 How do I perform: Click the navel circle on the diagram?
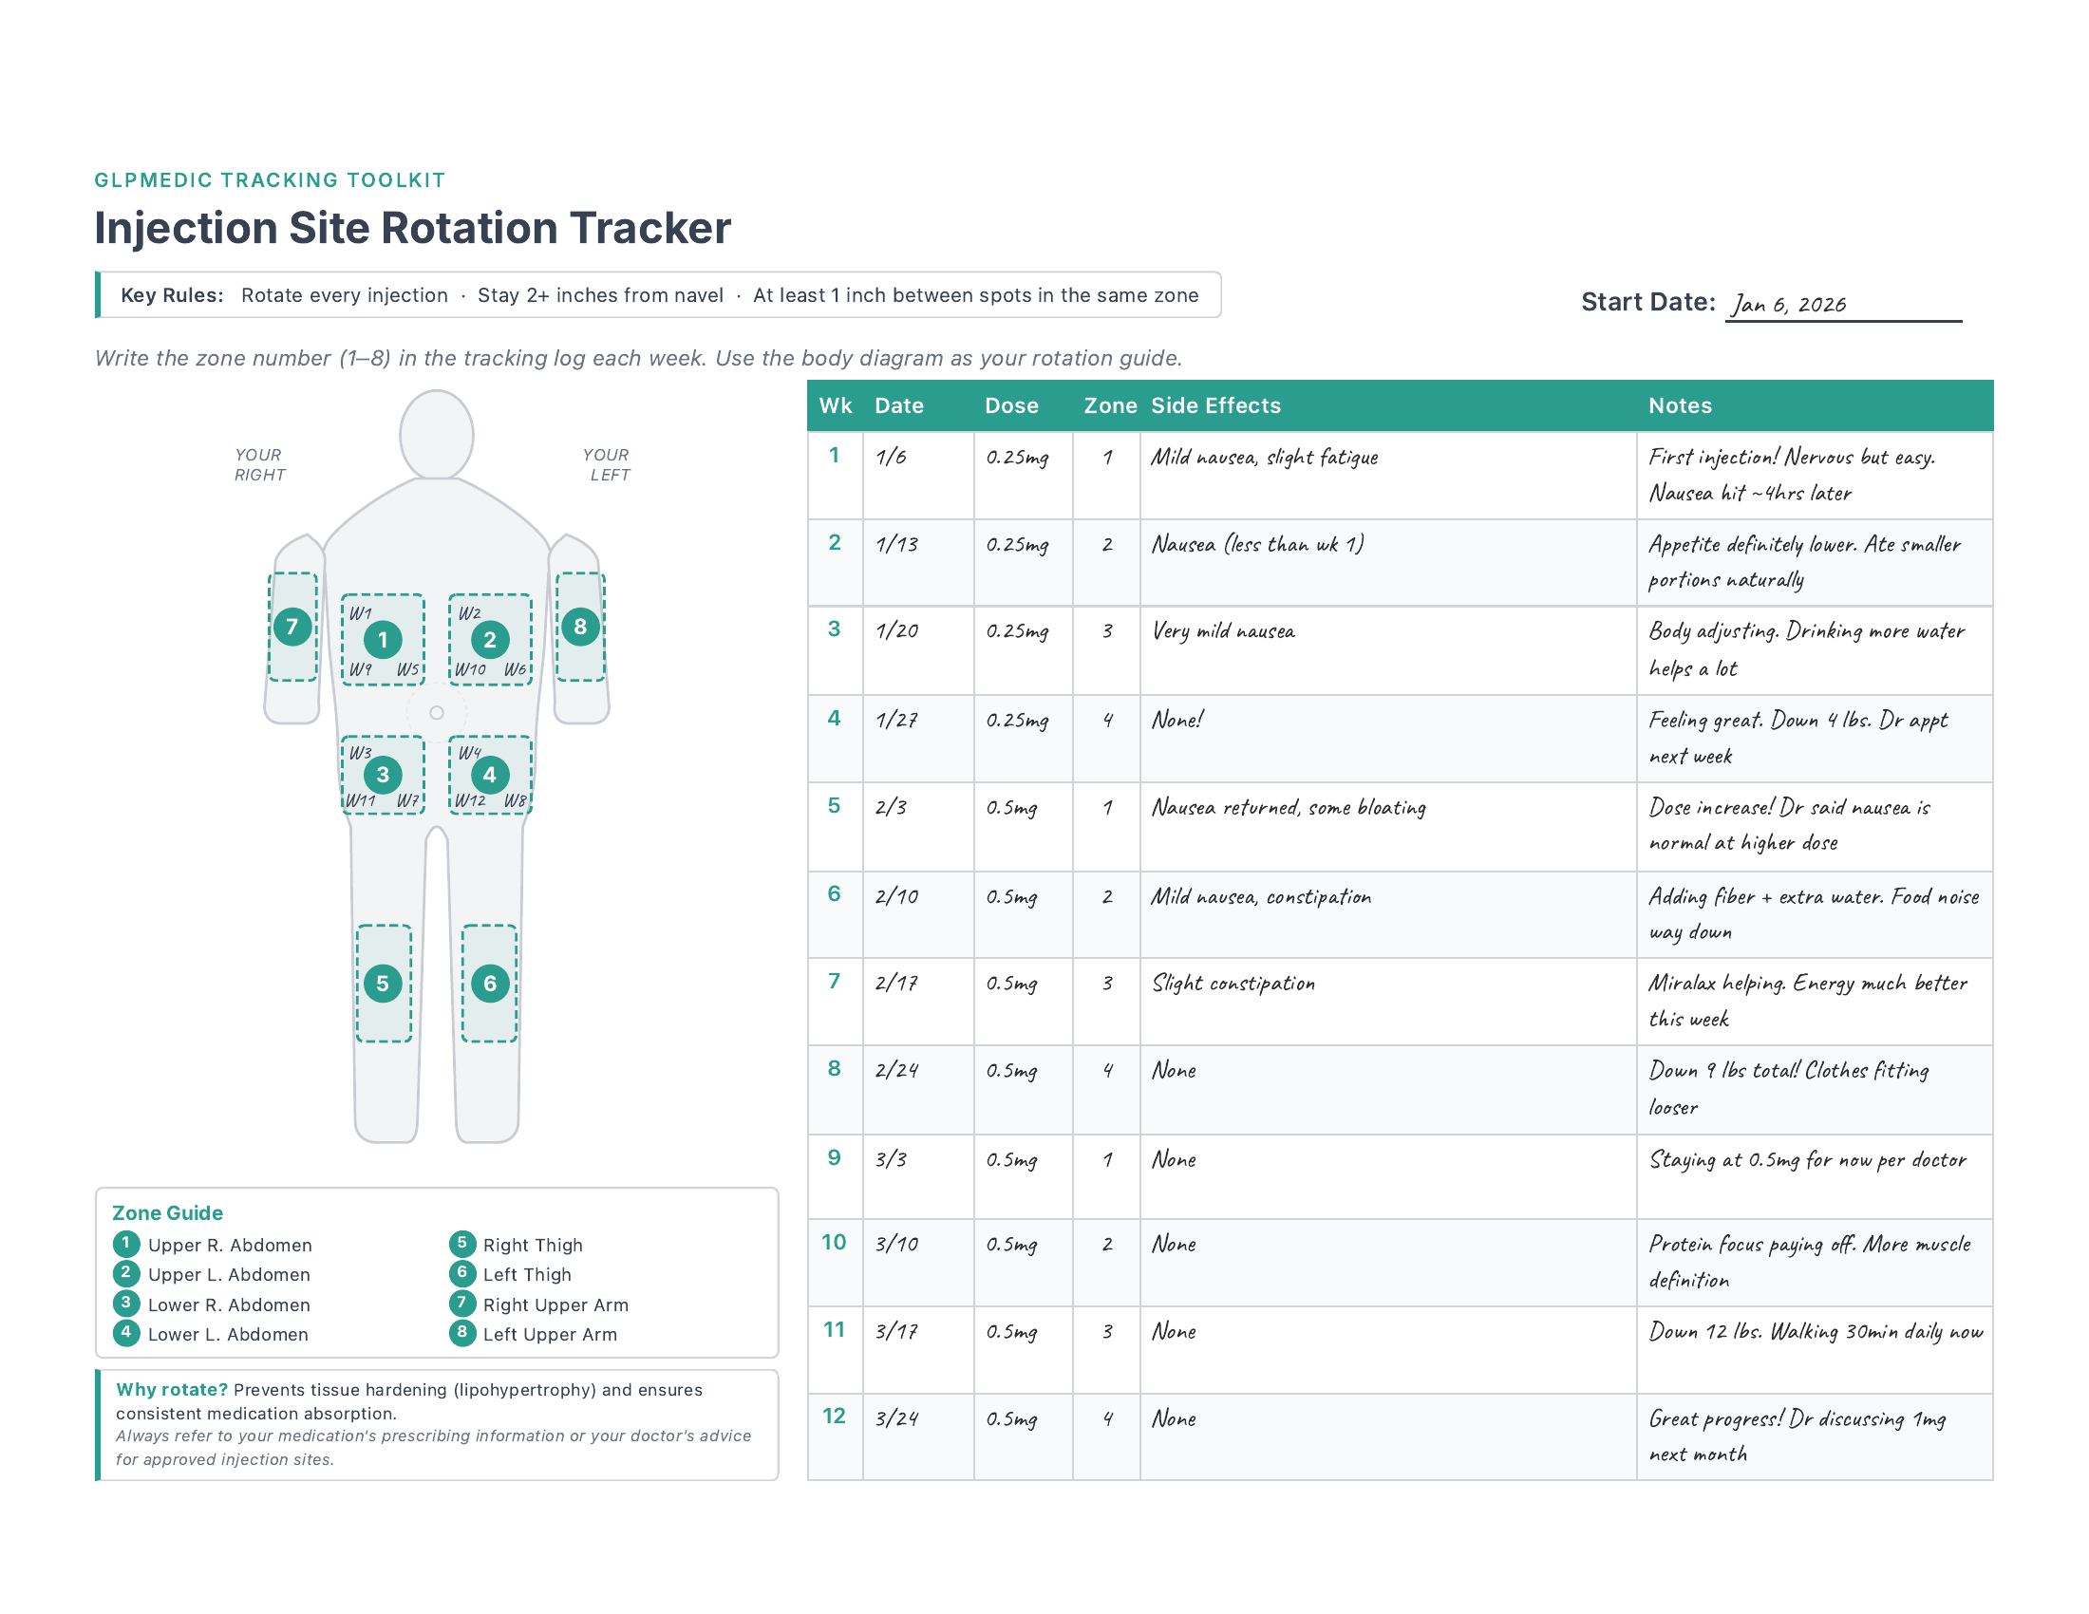point(438,711)
